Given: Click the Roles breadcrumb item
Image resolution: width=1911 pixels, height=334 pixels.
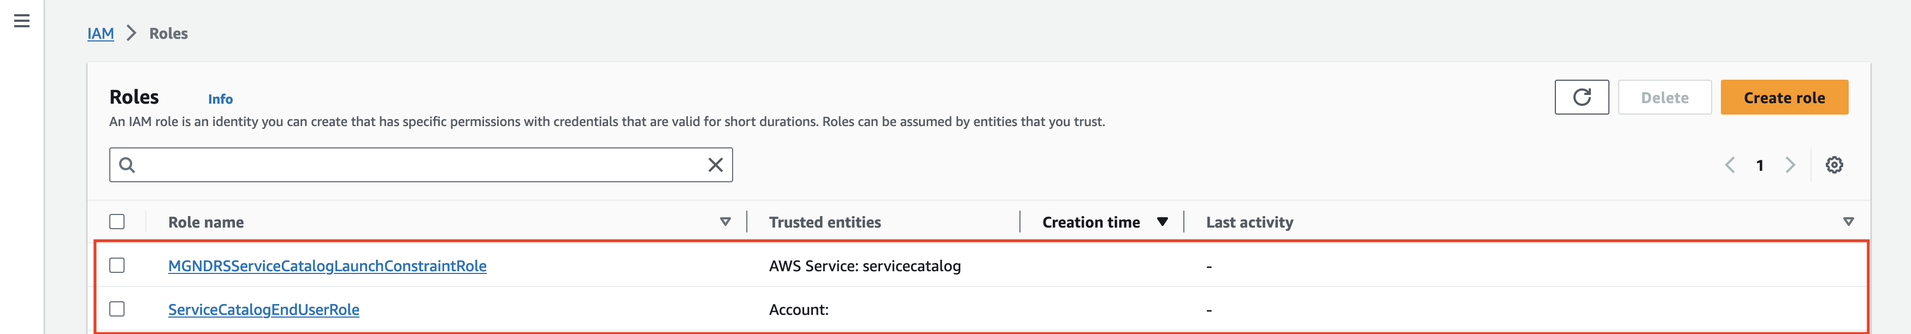Looking at the screenshot, I should click(x=168, y=33).
